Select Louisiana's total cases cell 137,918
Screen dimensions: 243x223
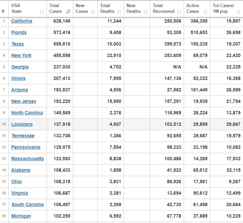point(62,124)
